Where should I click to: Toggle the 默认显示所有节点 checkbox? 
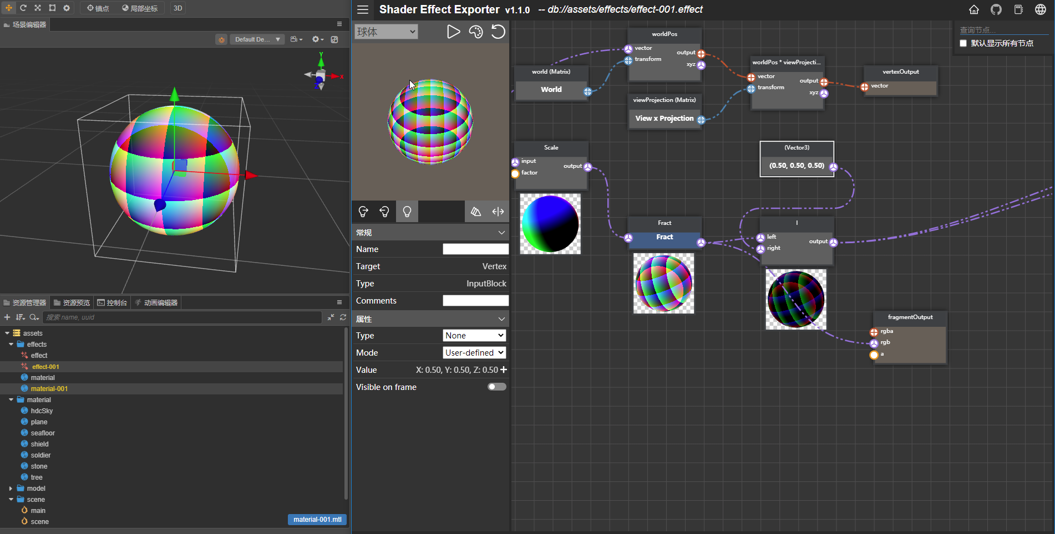963,43
